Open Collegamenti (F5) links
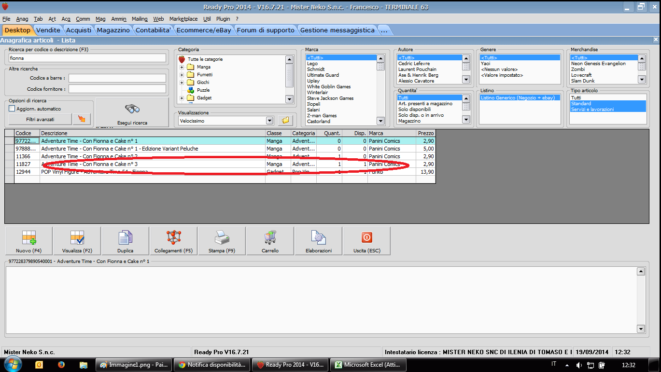The width and height of the screenshot is (661, 372). (174, 241)
